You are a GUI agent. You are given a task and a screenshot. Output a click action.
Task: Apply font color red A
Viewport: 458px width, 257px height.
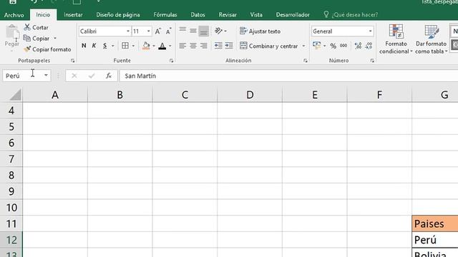coord(162,46)
